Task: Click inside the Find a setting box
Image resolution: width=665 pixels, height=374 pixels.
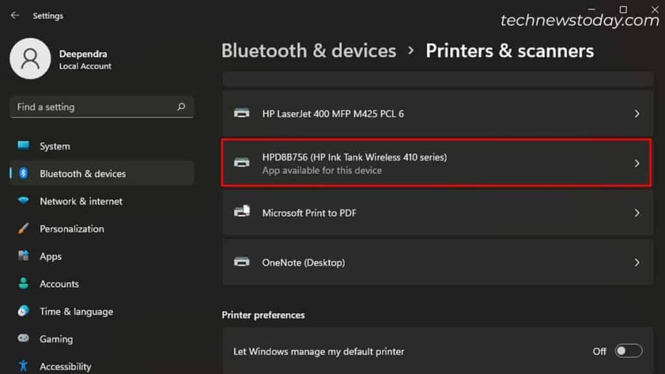Action: point(97,106)
